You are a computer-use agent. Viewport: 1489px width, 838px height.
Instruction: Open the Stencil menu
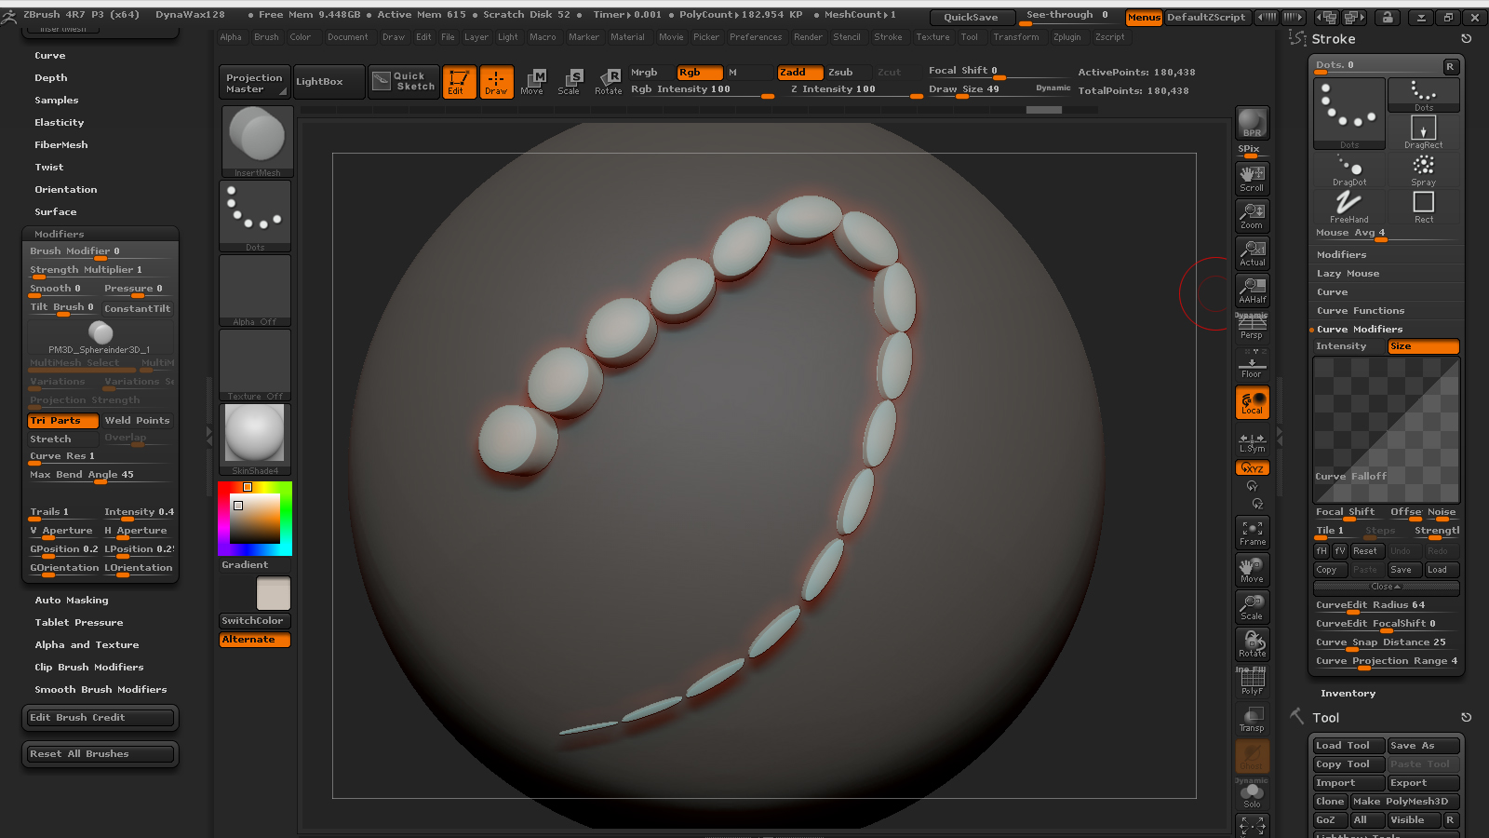[x=847, y=37]
